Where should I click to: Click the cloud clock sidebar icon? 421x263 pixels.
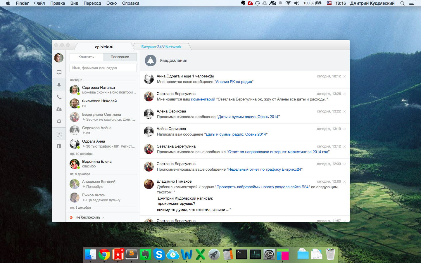click(x=59, y=109)
